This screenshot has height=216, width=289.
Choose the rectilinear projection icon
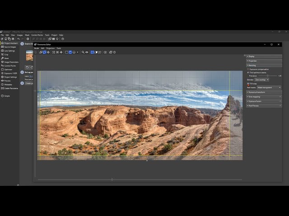pos(66,52)
